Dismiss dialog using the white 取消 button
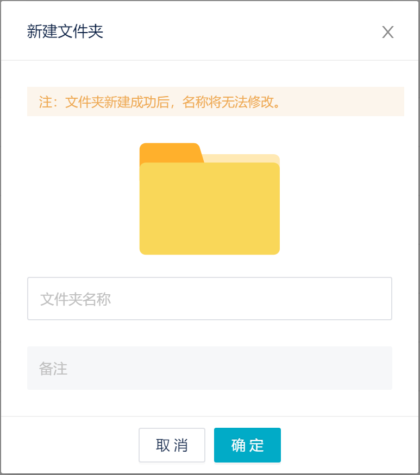Viewport: 420px width, 475px height. click(x=172, y=445)
